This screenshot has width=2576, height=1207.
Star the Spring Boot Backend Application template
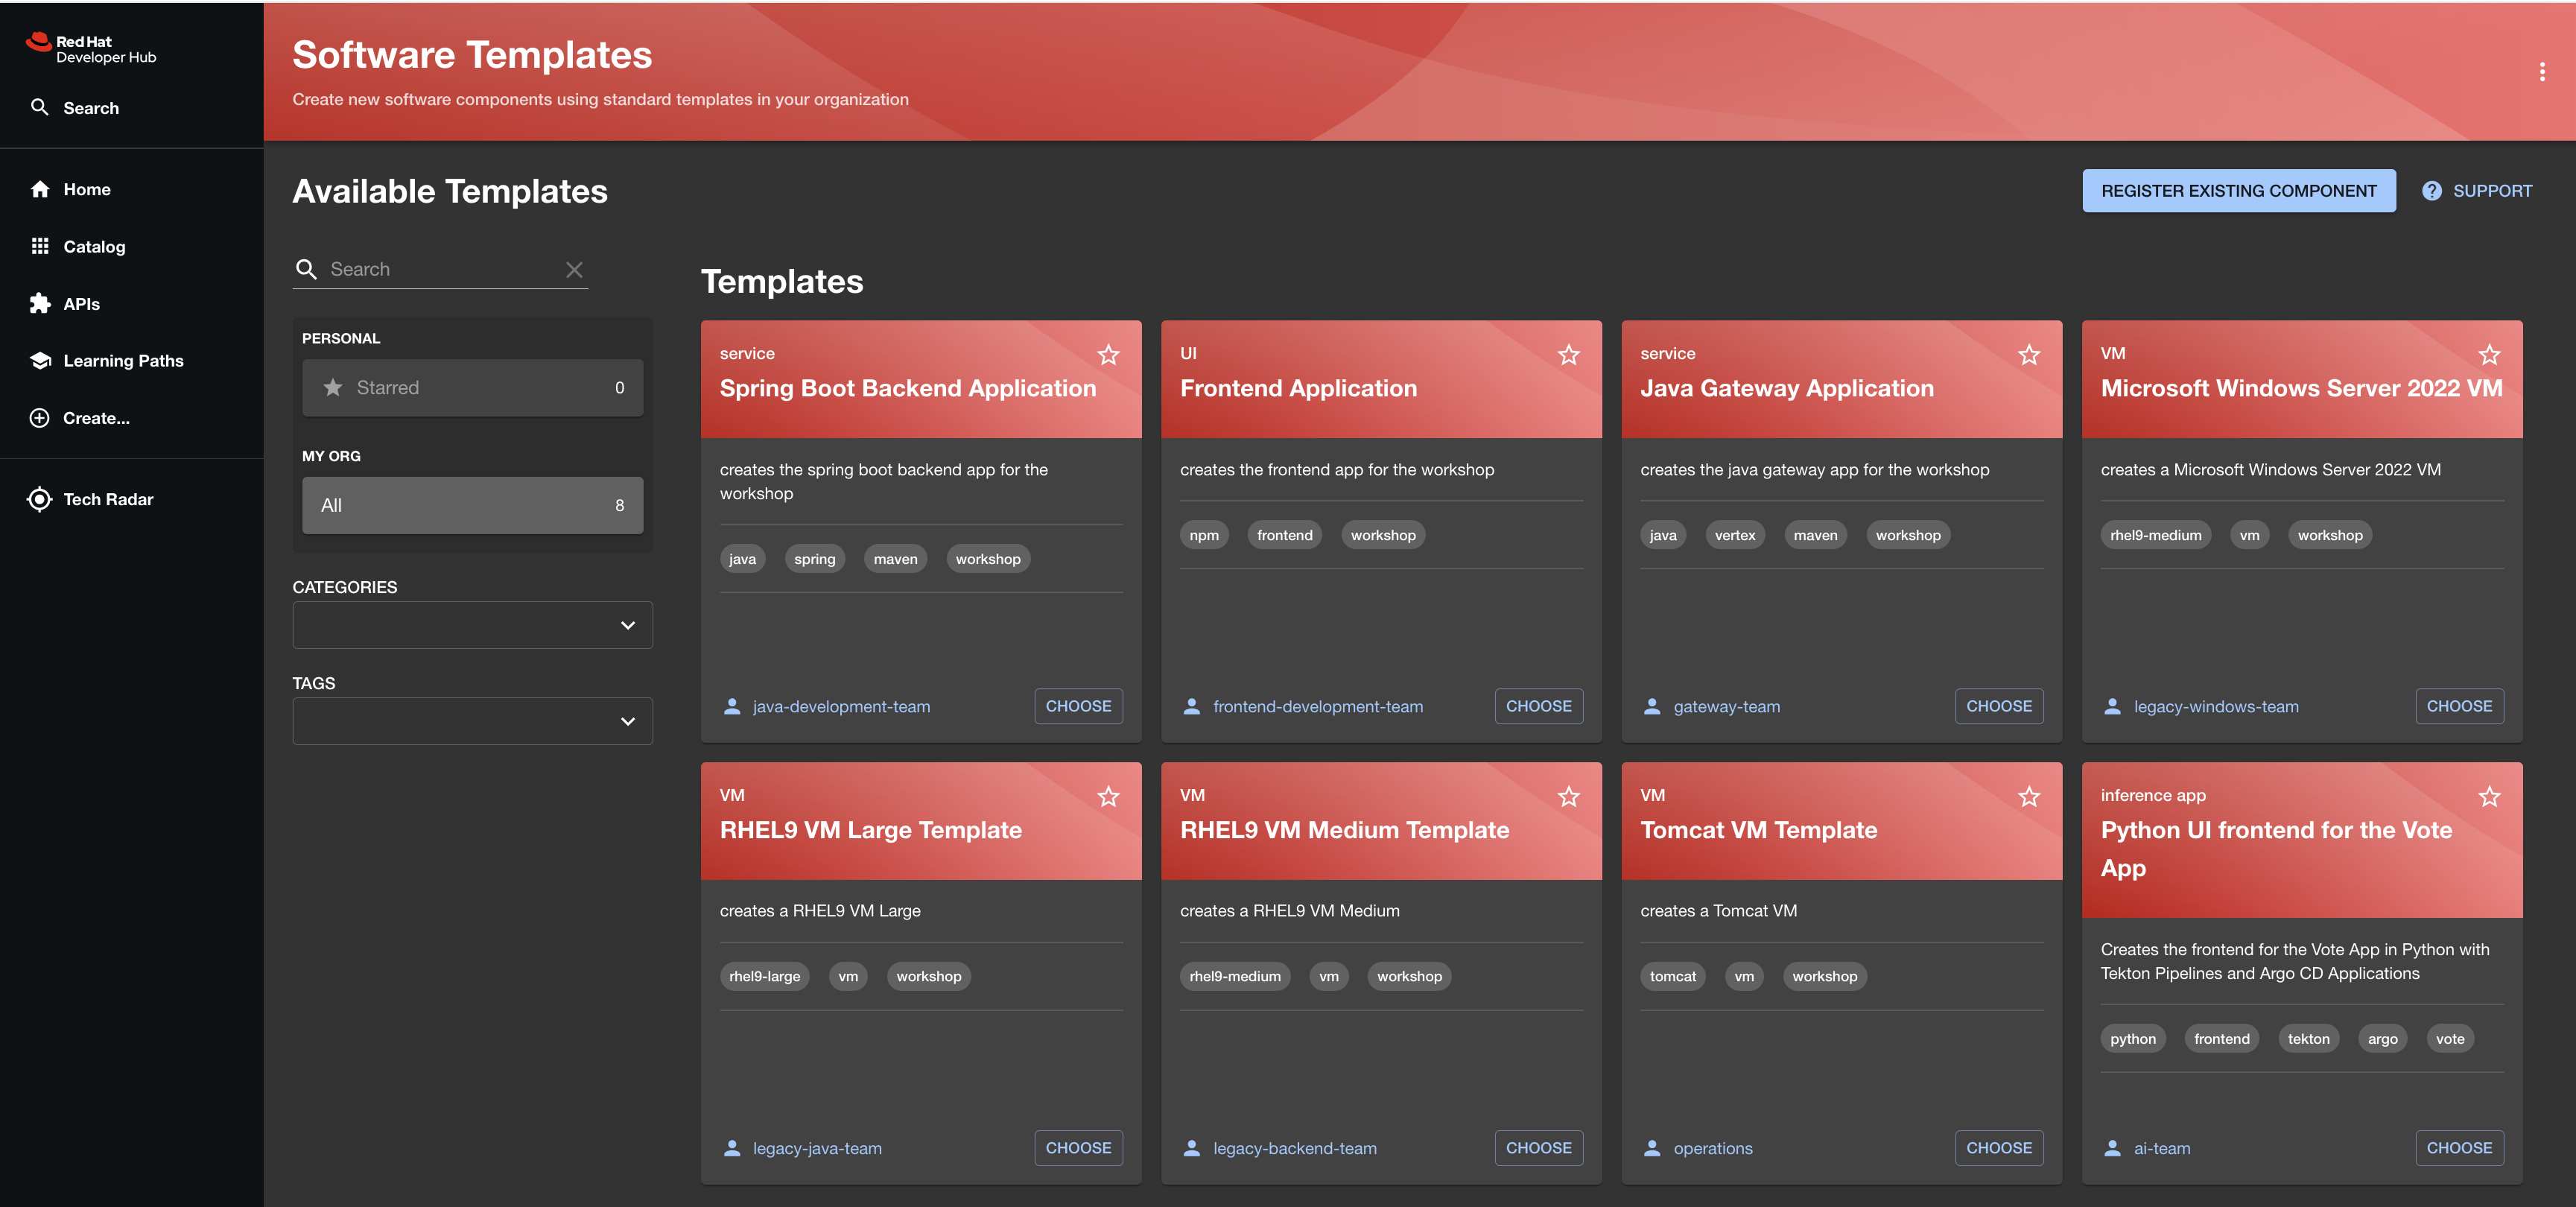coord(1108,355)
